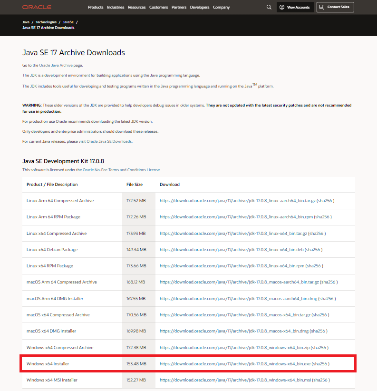Download the windows-x64_bin.zip file
Viewport: 377px width, 391px height.
click(235, 348)
